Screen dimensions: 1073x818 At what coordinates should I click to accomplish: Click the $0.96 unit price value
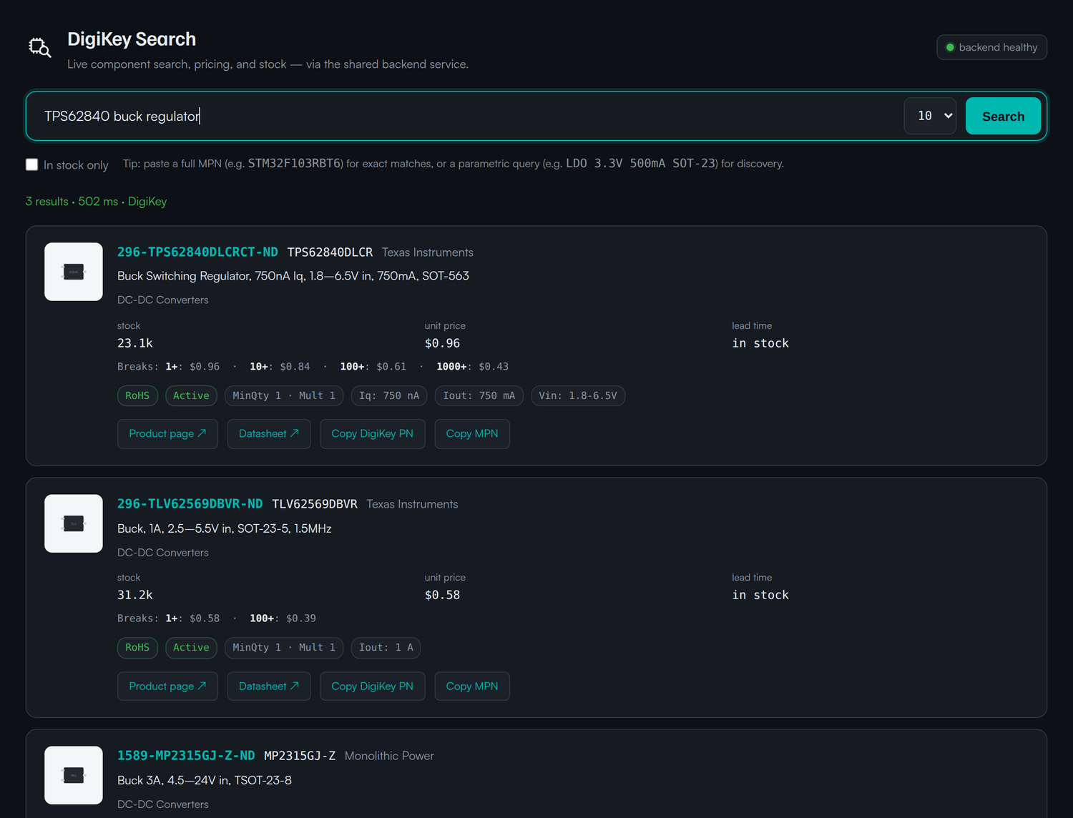tap(442, 343)
